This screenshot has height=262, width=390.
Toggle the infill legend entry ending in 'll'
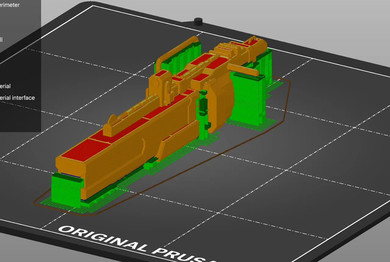coord(1,40)
